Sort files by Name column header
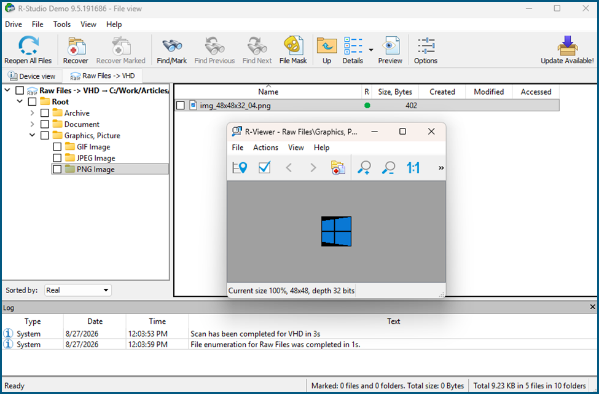 click(x=268, y=92)
